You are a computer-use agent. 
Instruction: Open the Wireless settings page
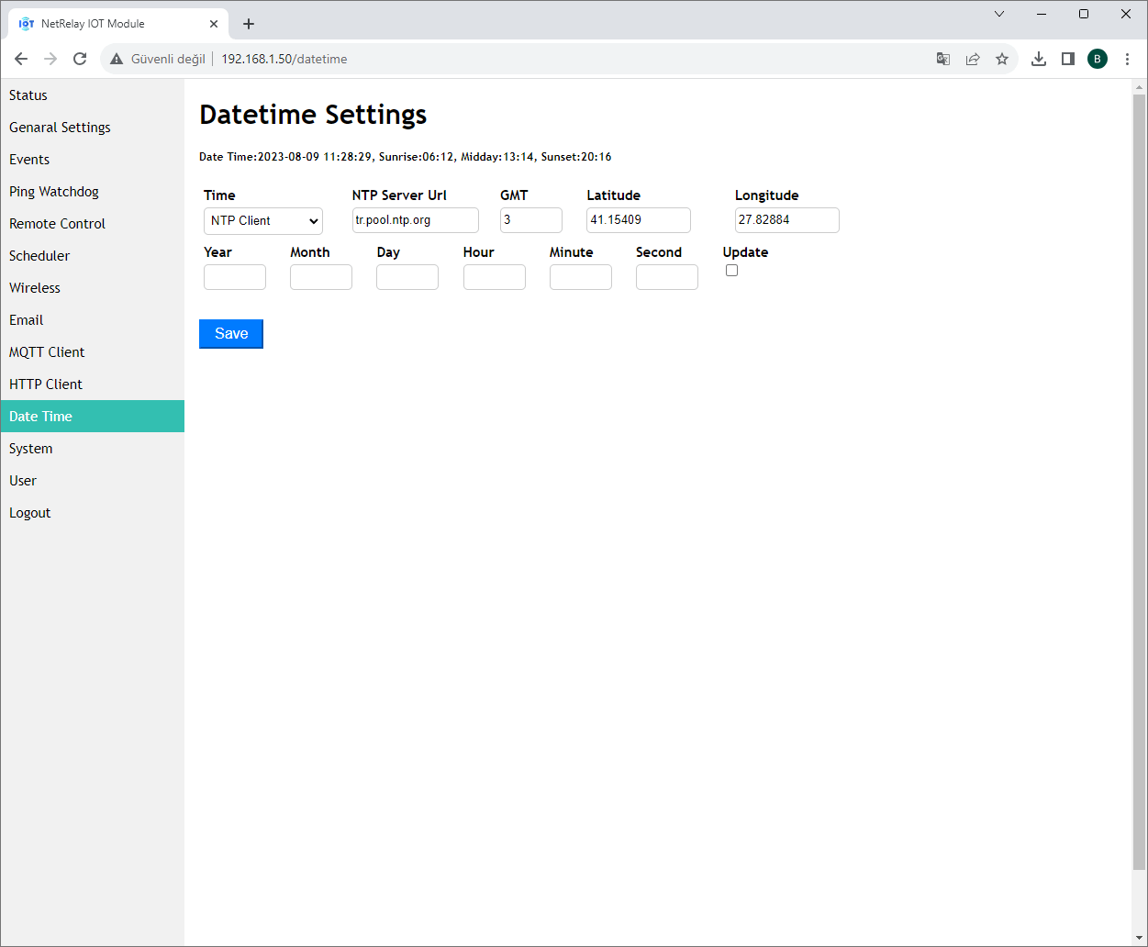pyautogui.click(x=34, y=287)
